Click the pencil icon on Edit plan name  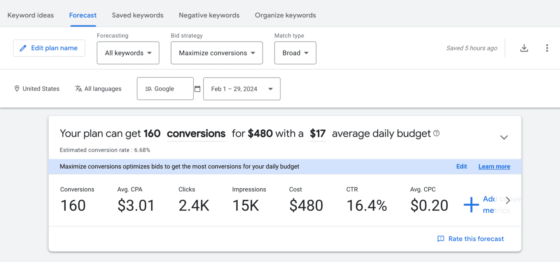tap(23, 48)
